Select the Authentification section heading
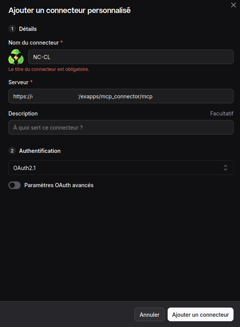240x327 pixels. pos(40,151)
